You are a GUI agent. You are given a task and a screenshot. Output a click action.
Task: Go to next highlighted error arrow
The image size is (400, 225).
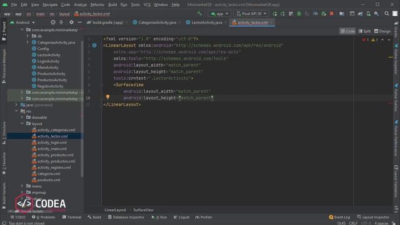[389, 40]
